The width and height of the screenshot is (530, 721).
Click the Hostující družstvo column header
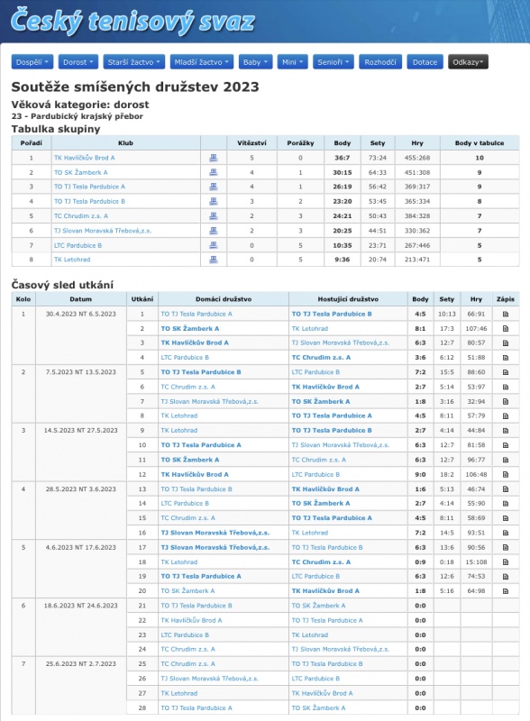click(x=348, y=299)
